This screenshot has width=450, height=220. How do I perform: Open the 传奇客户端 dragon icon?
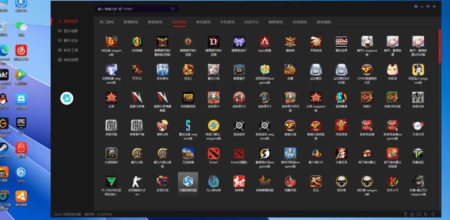pos(137,125)
